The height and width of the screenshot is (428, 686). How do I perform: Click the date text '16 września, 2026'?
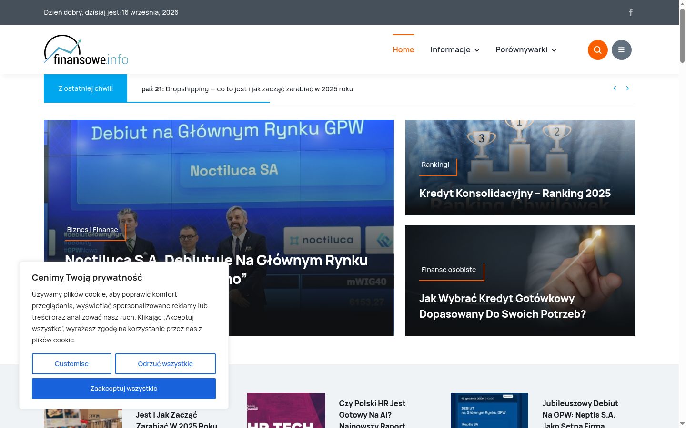pyautogui.click(x=150, y=12)
